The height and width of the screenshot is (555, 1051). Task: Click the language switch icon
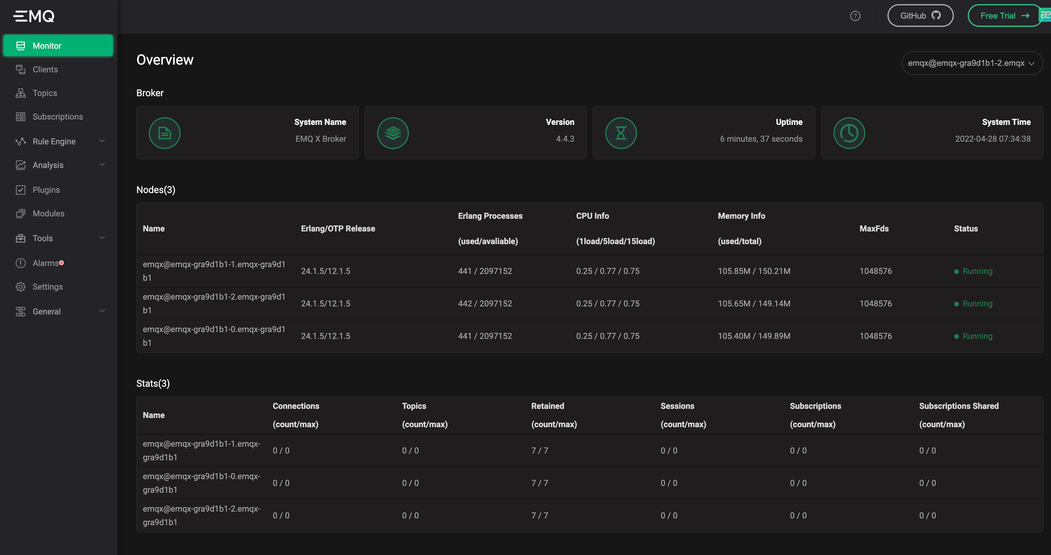pyautogui.click(x=1045, y=16)
